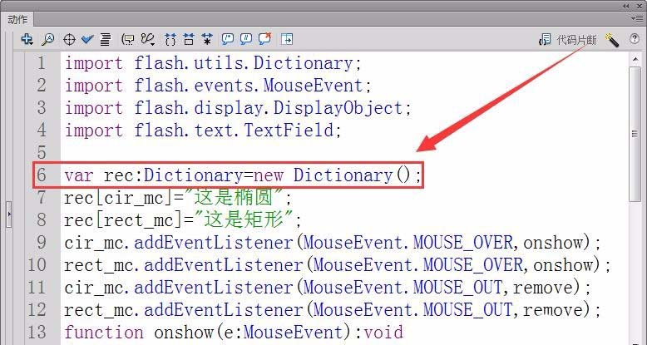Screen dimensions: 647x345
Task: Expand all collapsed code icon
Action: point(207,39)
